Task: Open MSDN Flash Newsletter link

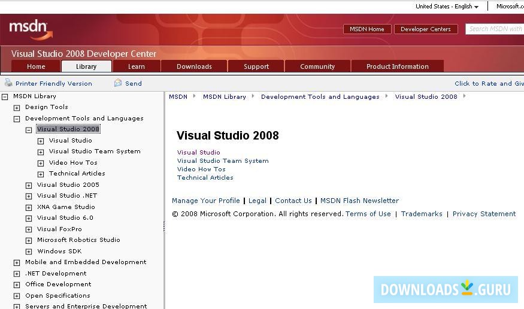Action: pos(359,201)
